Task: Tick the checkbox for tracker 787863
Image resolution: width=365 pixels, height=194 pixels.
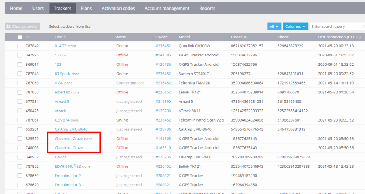Action: 20,92
